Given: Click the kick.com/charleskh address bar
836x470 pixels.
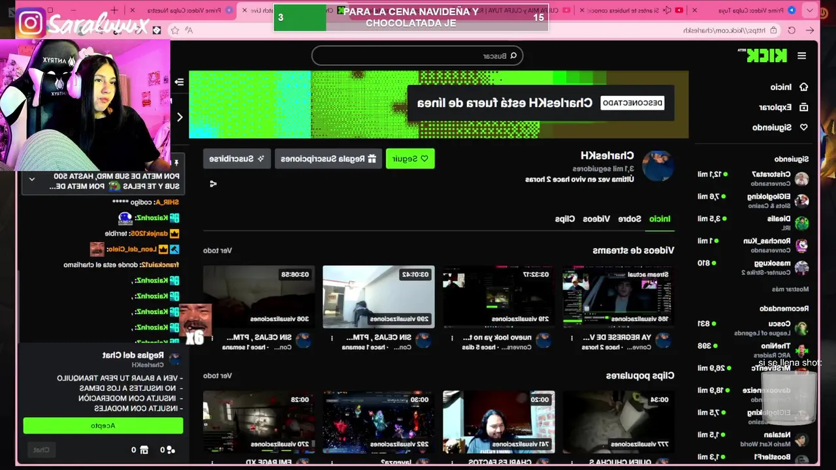Looking at the screenshot, I should pos(725,30).
